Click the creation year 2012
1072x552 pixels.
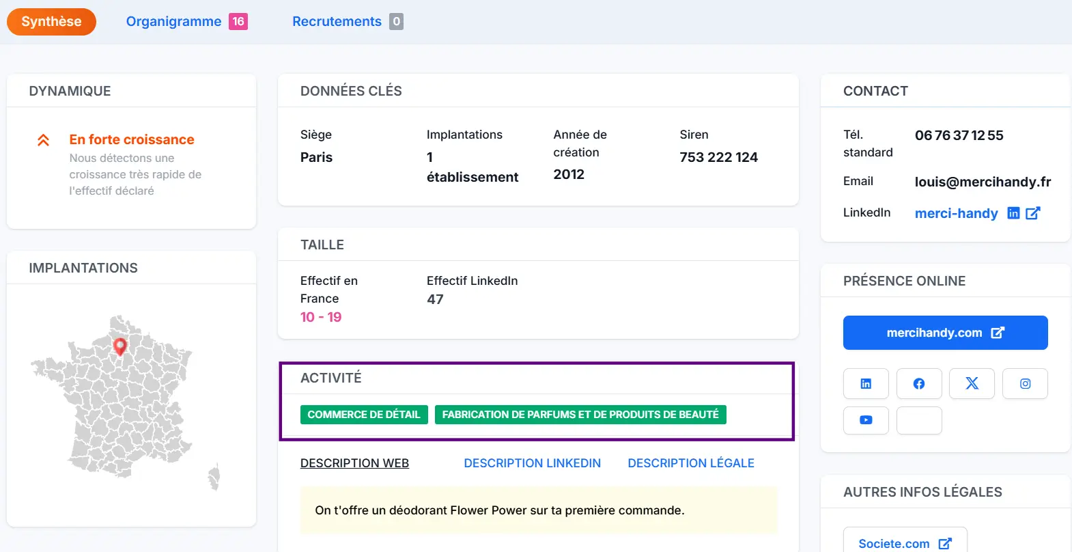[x=569, y=174]
